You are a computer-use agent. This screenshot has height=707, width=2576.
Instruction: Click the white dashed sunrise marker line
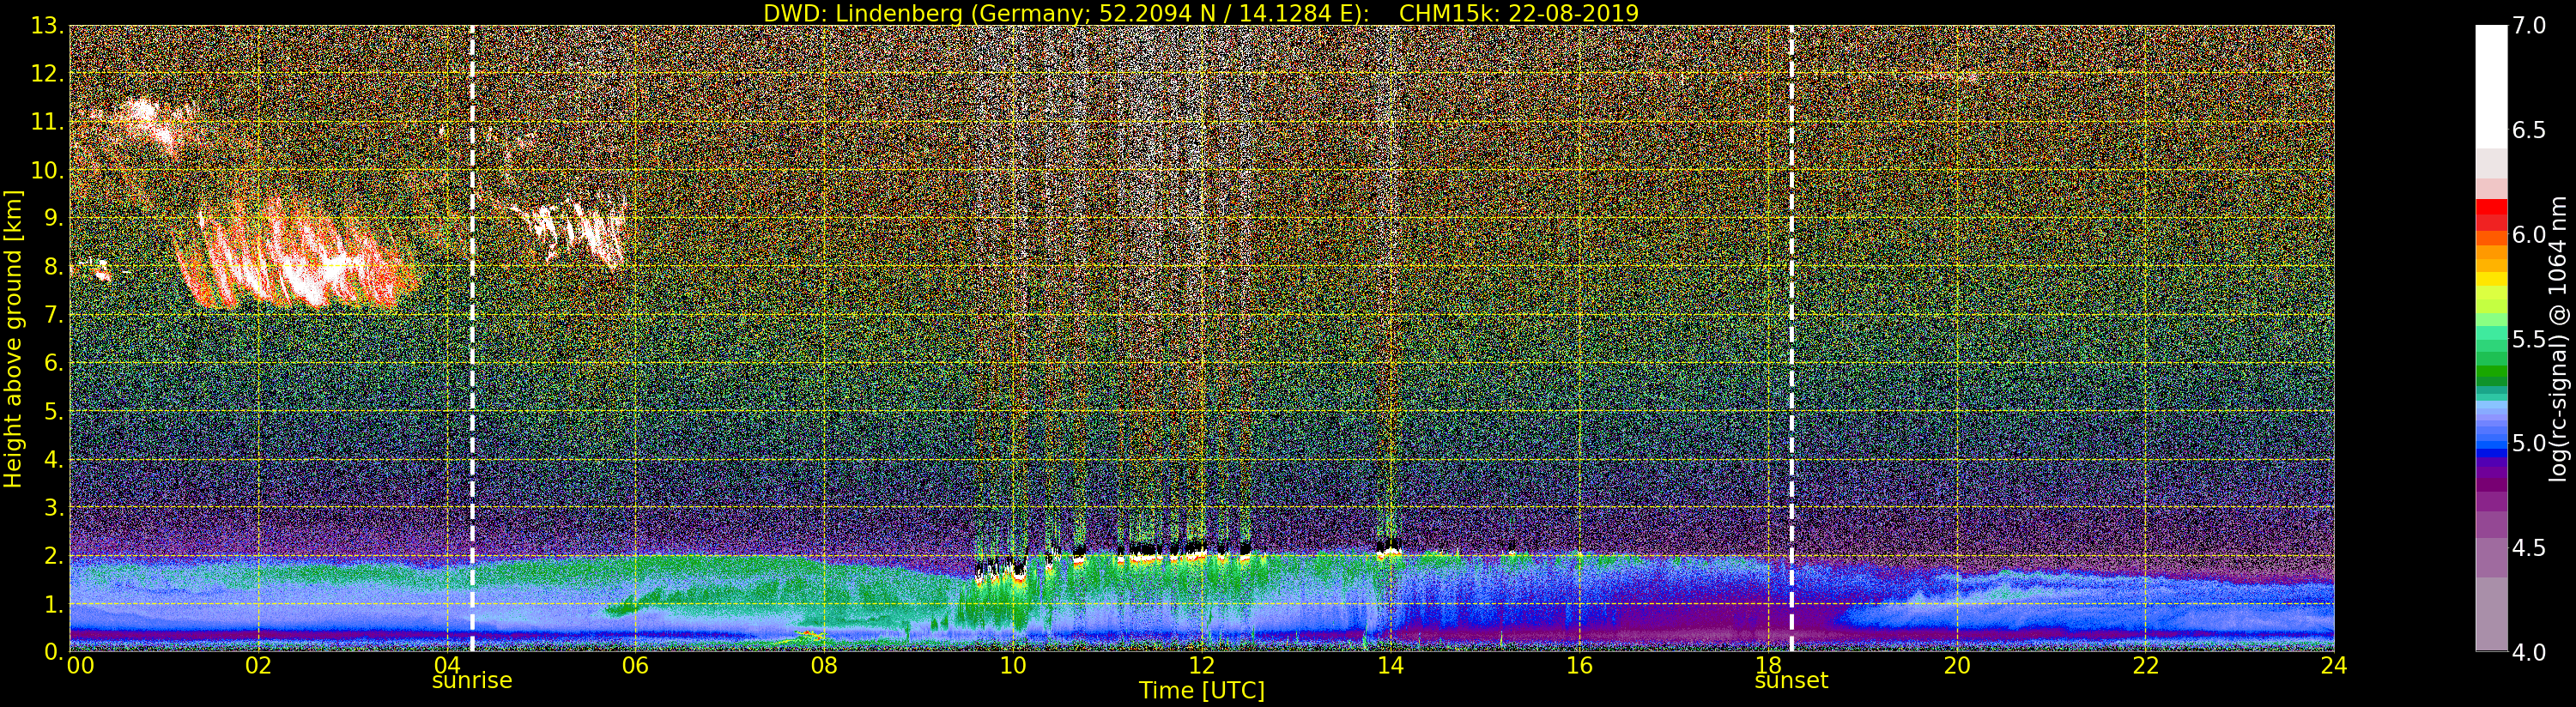tap(472, 340)
